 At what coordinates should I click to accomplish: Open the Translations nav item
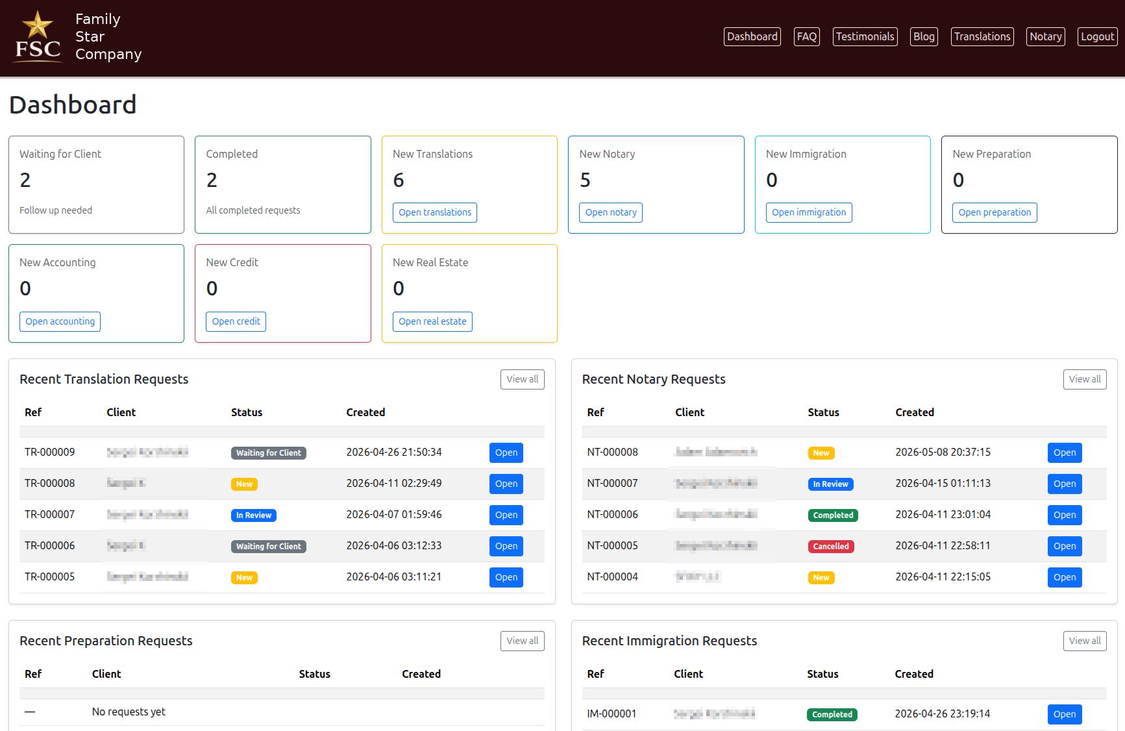982,37
